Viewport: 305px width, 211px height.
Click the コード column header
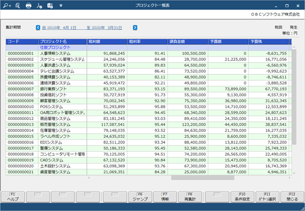pos(22,41)
